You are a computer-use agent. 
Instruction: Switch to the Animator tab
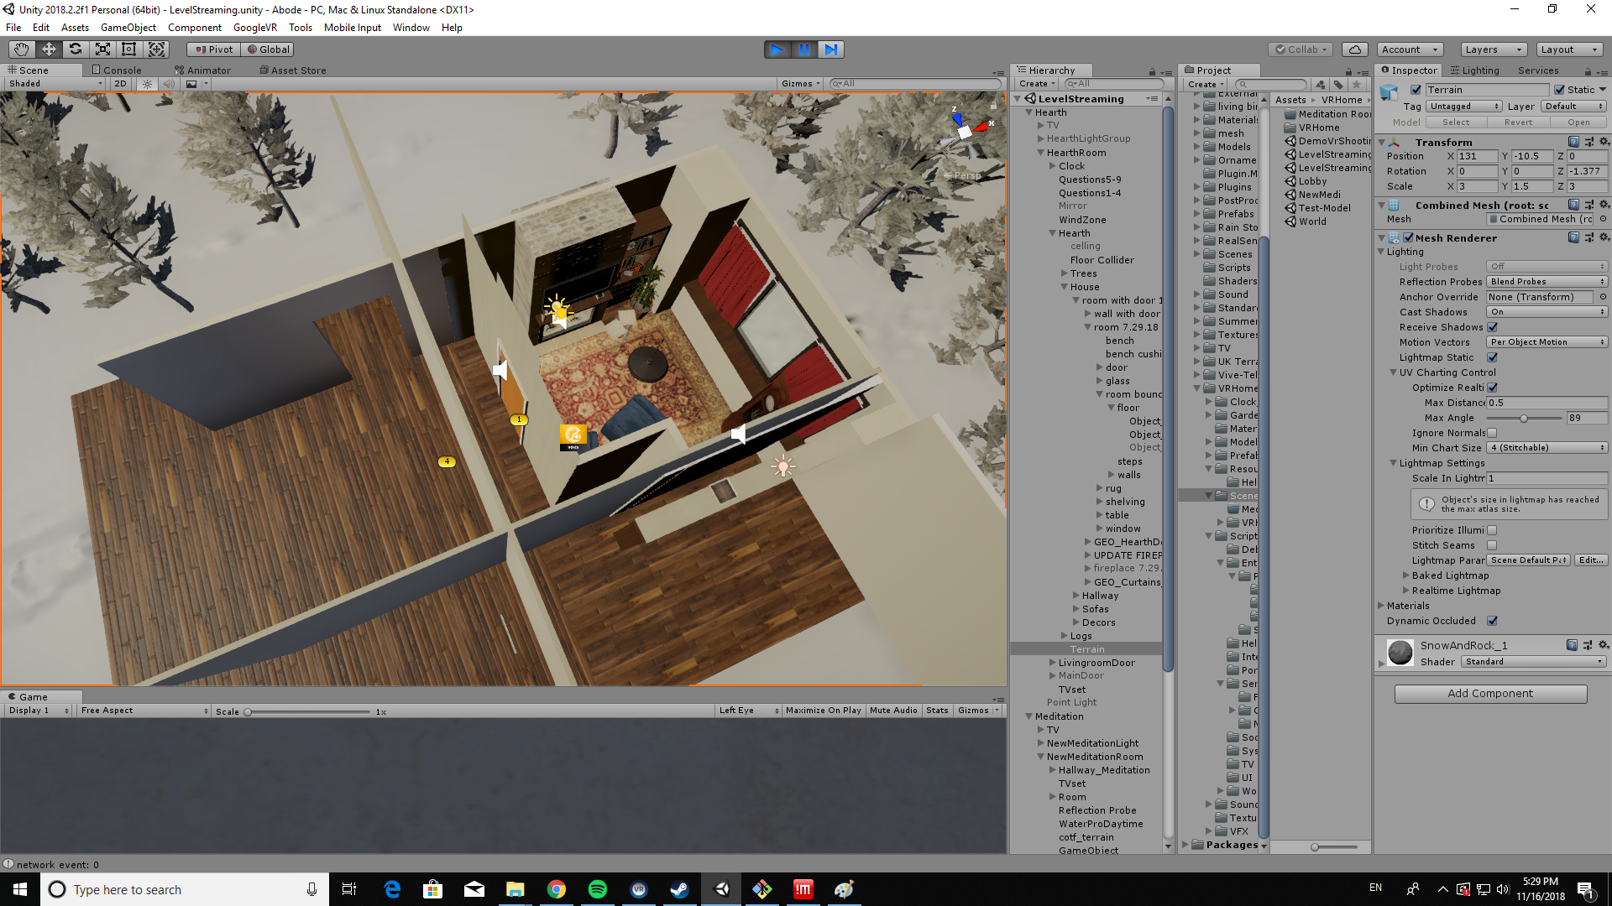(203, 70)
